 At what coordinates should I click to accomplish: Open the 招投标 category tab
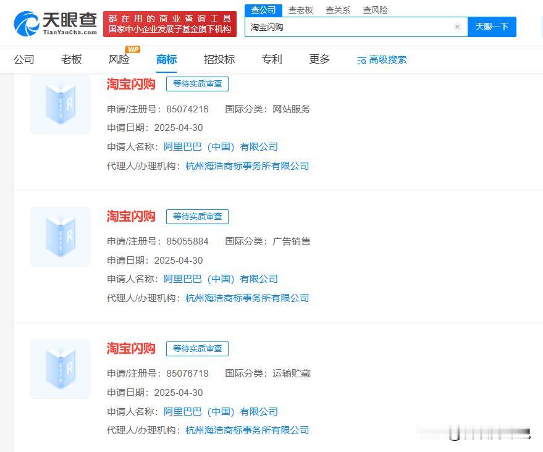pyautogui.click(x=219, y=59)
